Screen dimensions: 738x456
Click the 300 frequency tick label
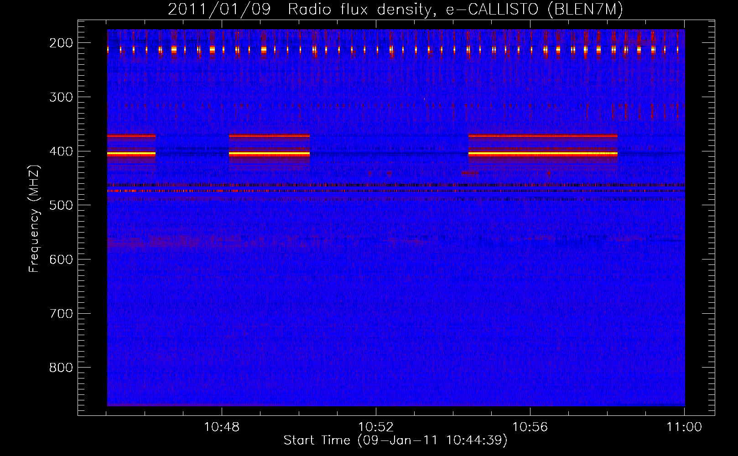(61, 97)
